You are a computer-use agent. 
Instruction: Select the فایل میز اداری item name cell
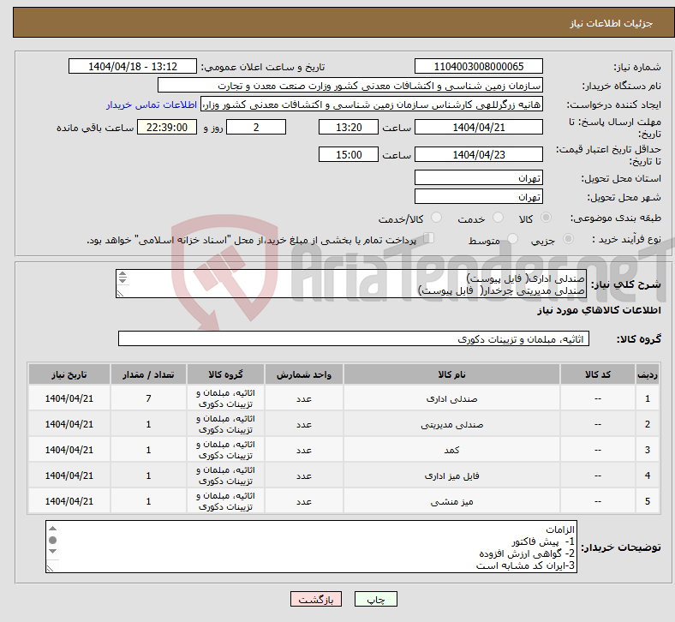pos(451,475)
